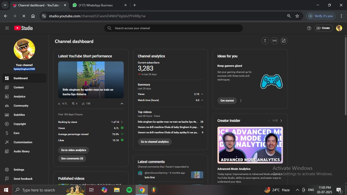Screen dimensions: 347x195
Task: Click commenter name @IamGouravGaming
Action: click(156, 173)
